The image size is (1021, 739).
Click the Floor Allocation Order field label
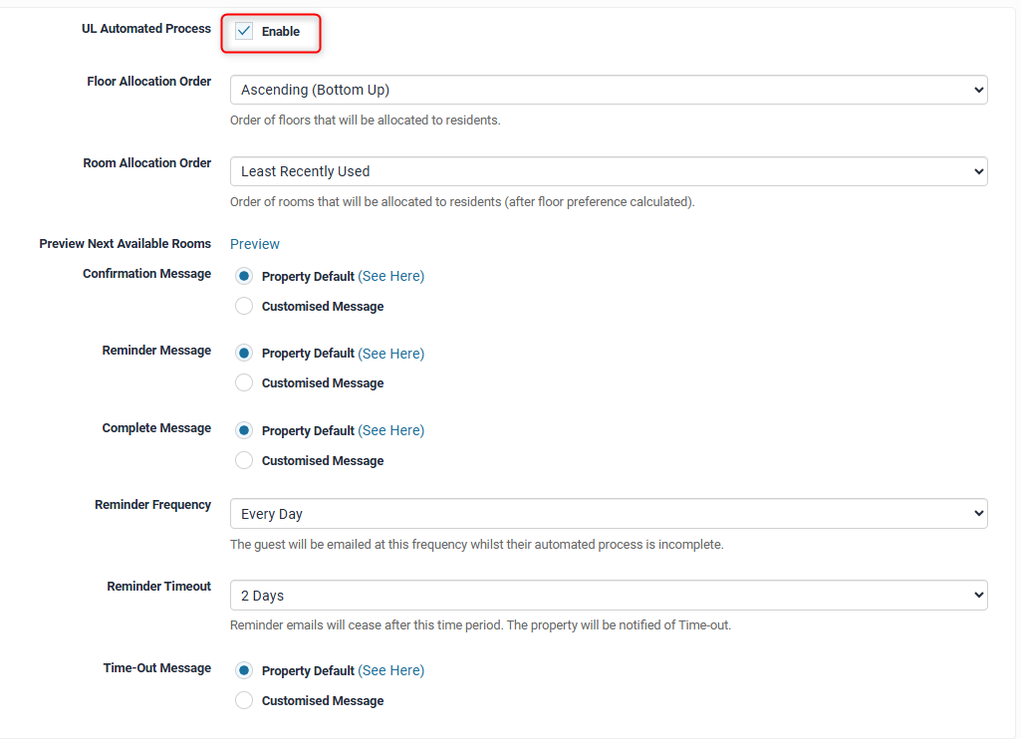pos(148,82)
